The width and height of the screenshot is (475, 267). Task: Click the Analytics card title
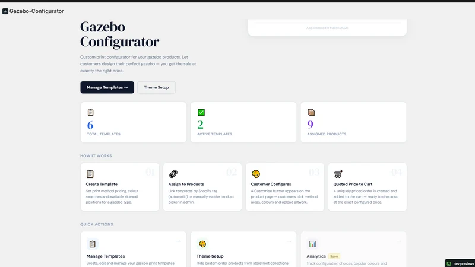tap(316, 256)
